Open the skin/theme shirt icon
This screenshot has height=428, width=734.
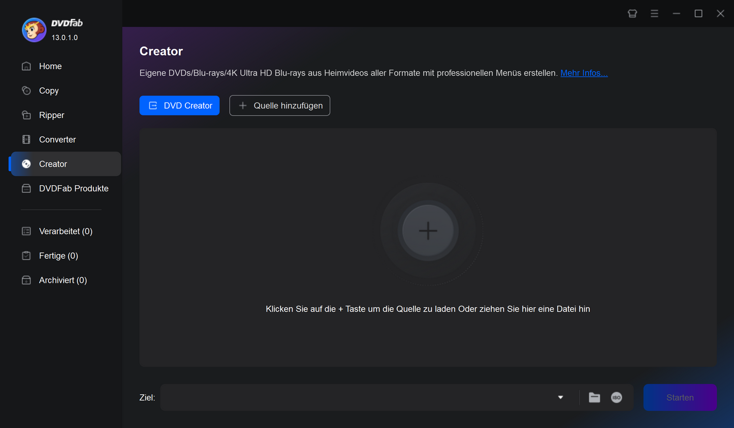[x=632, y=14]
